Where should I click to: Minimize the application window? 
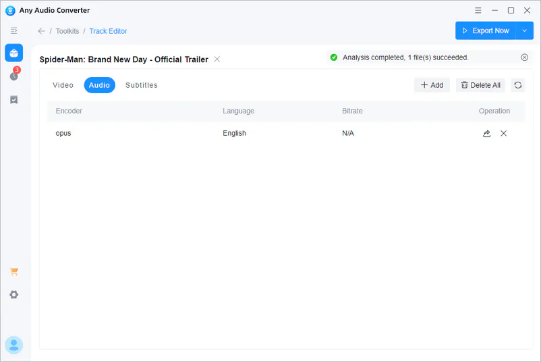point(494,10)
